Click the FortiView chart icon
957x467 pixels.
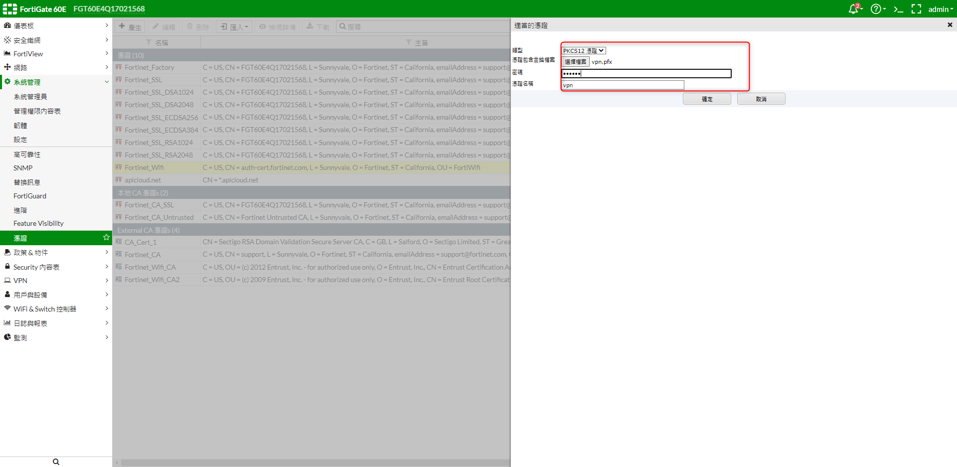[7, 53]
